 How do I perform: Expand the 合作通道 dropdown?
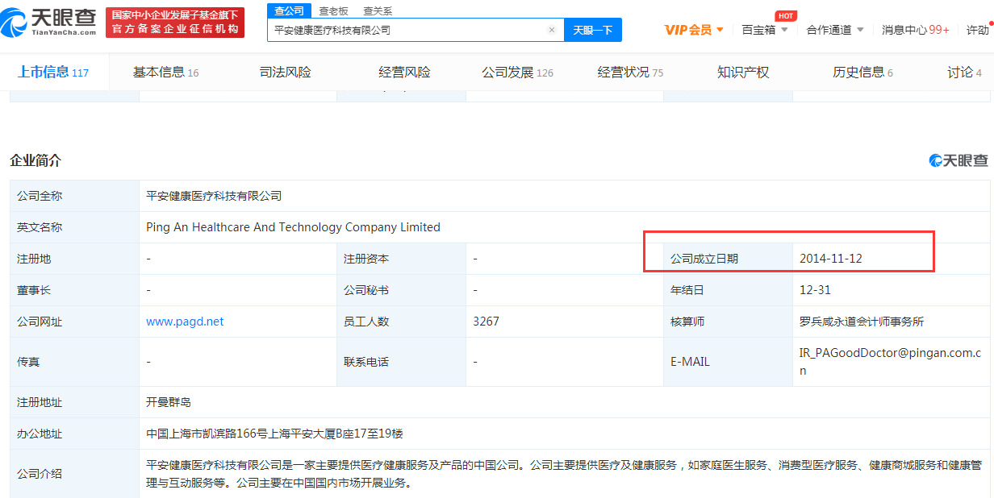(835, 30)
